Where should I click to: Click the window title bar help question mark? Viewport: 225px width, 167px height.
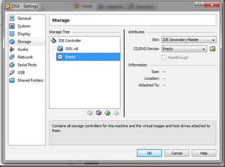point(199,5)
